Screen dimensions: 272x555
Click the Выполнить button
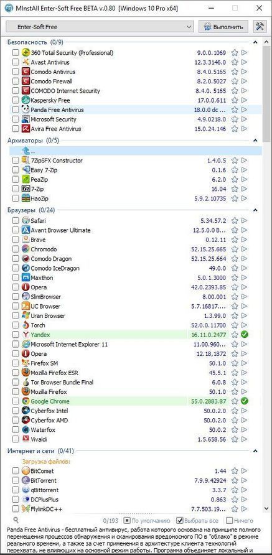click(224, 27)
